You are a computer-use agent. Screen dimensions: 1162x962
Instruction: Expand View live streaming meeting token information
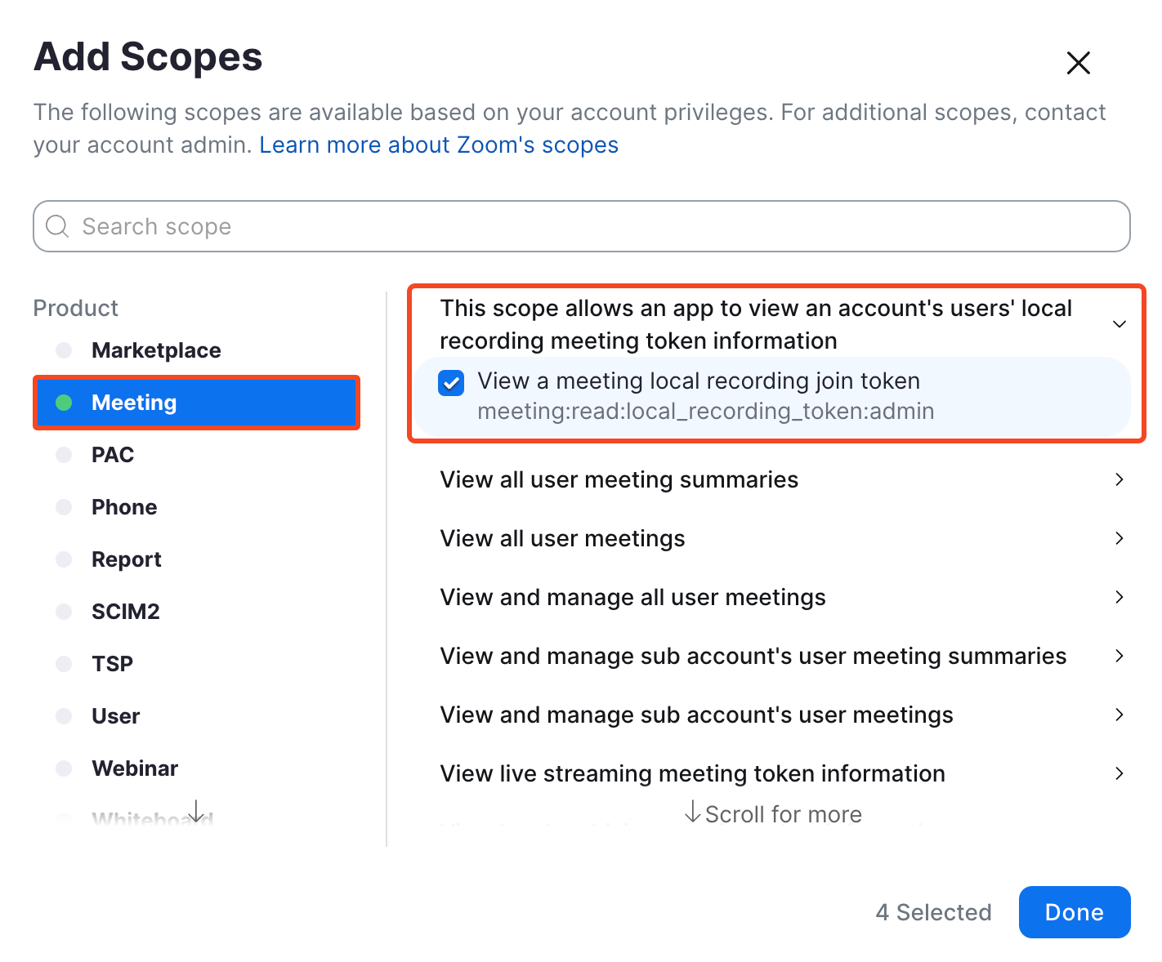(x=1120, y=773)
